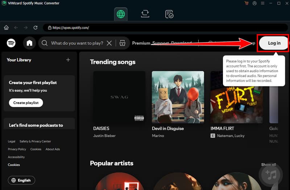The height and width of the screenshot is (190, 290).
Task: Click 'Let's find some podcasts to' card
Action: click(x=39, y=124)
